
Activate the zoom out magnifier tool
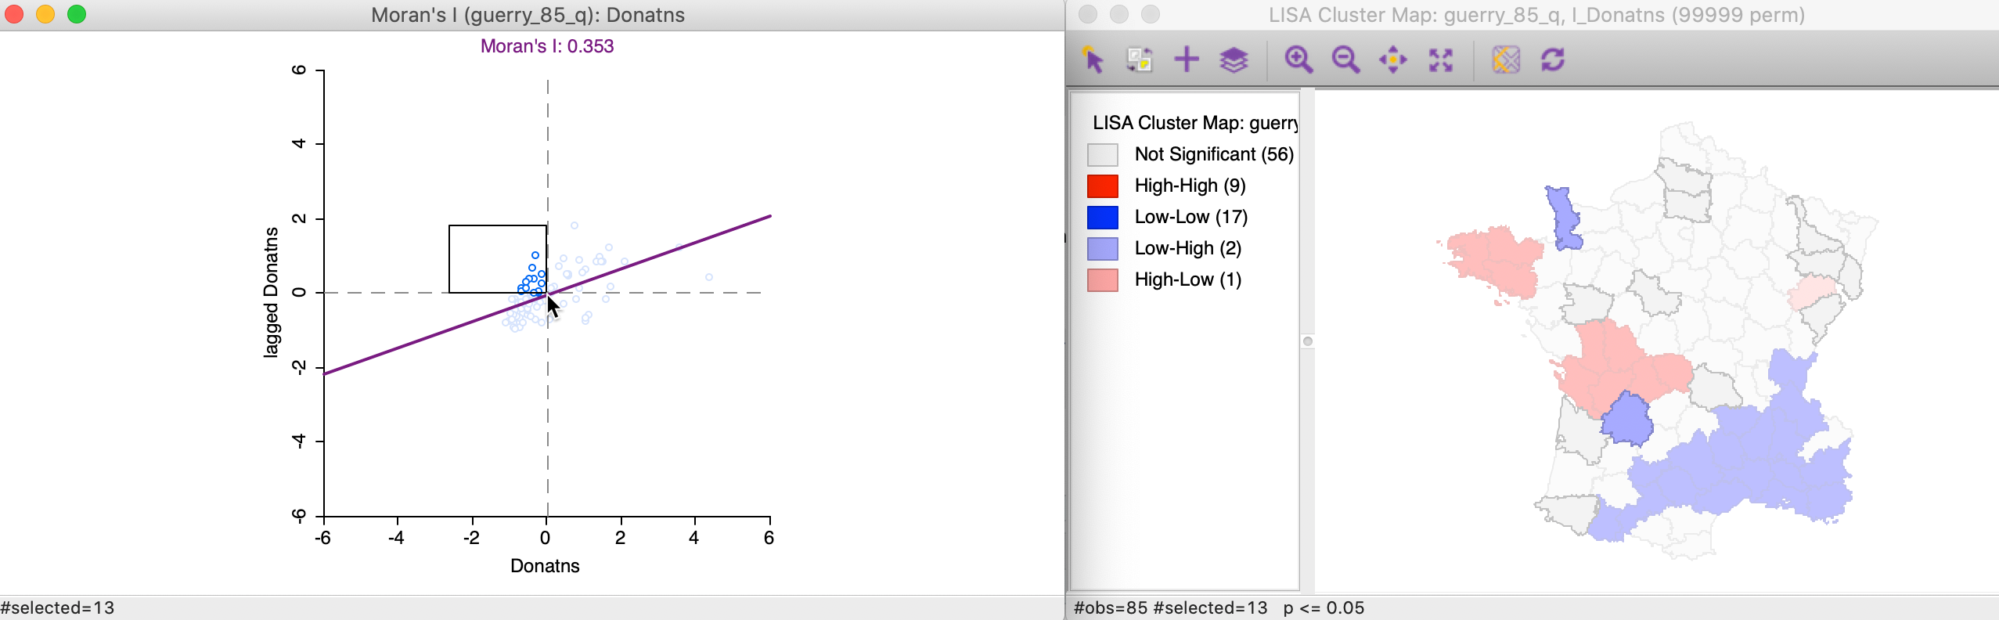[x=1345, y=59]
